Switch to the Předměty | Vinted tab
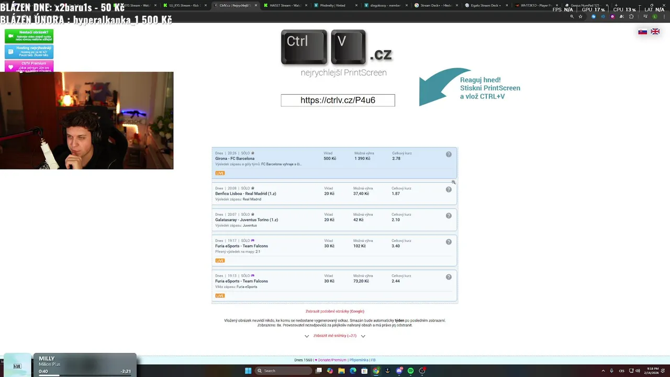The width and height of the screenshot is (670, 377). pos(334,5)
